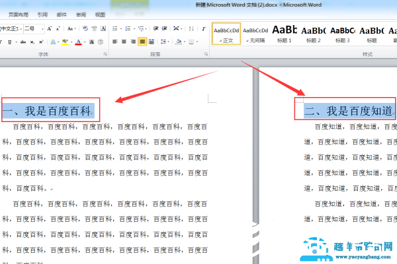Click the Text Effects glowing A icon

coord(53,42)
